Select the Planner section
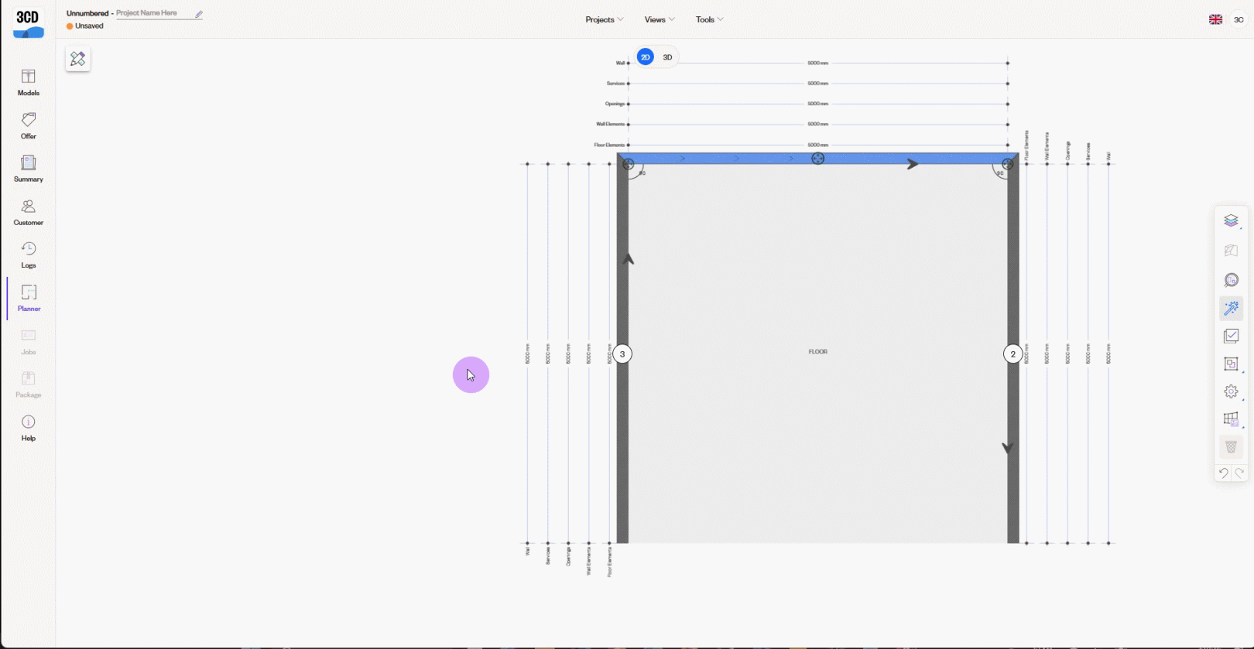Screen dimensions: 1254x649 click(x=29, y=298)
